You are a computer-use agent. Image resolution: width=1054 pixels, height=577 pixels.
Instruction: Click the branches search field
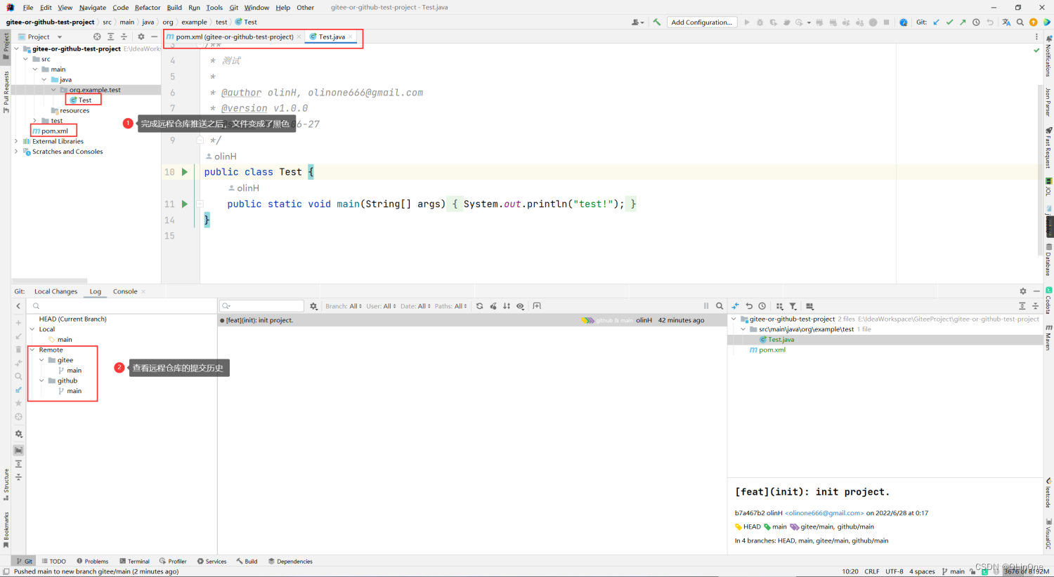tap(122, 306)
